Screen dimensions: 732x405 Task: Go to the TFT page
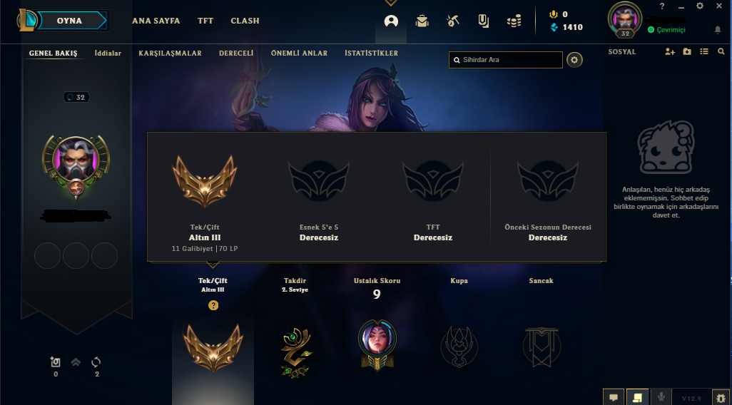205,21
